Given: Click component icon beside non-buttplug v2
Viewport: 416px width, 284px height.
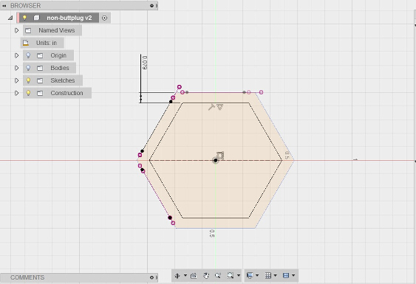Looking at the screenshot, I should 36,18.
